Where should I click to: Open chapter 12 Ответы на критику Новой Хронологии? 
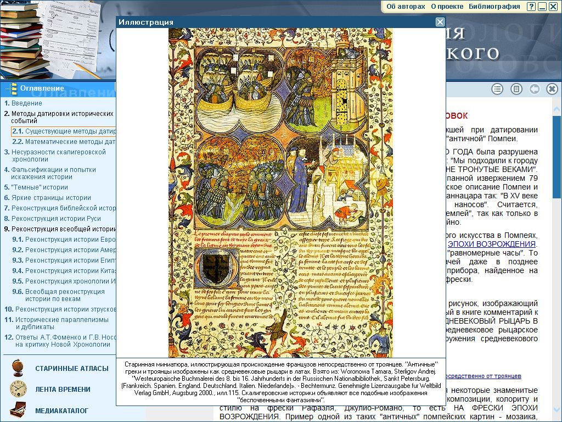tap(60, 341)
